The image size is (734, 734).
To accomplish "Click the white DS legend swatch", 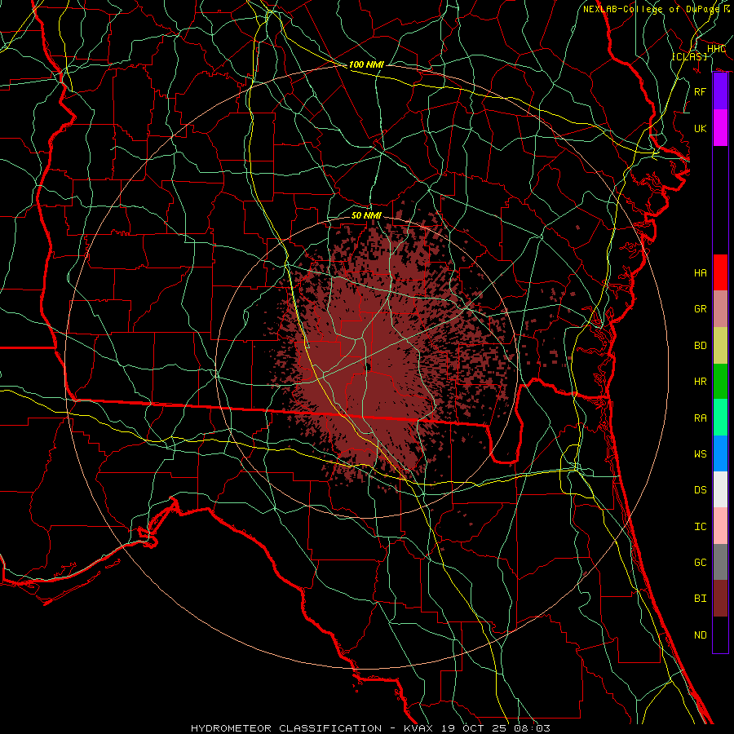I will (720, 489).
